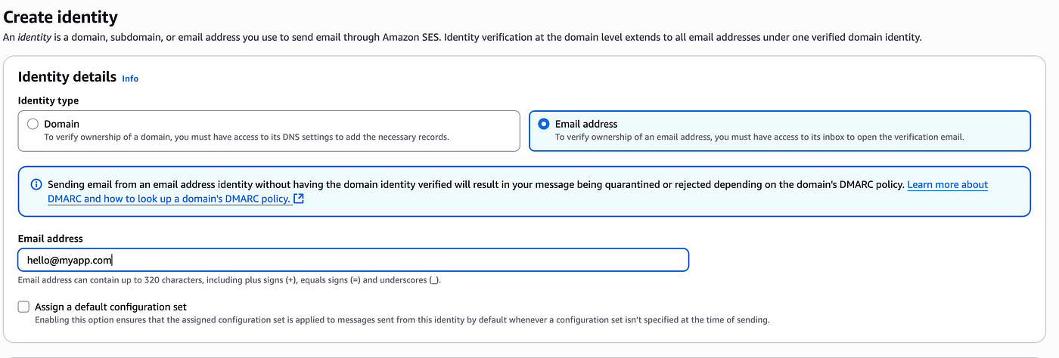
Task: Click the external link icon after DMARC policy
Action: [x=299, y=199]
